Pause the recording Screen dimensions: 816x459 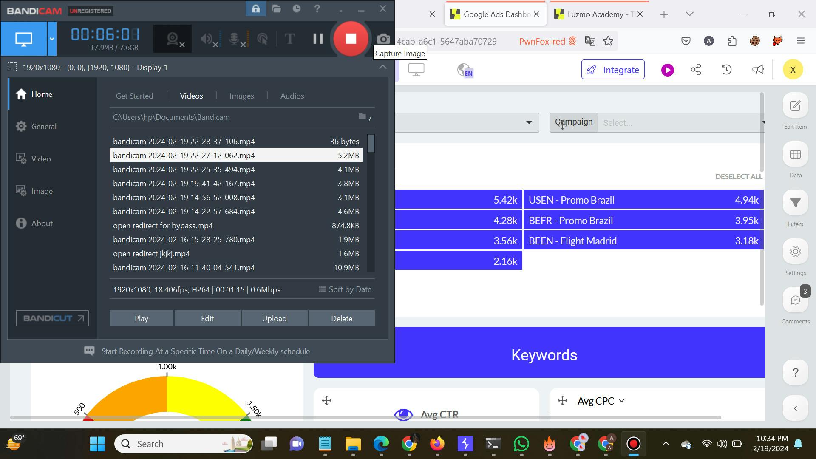point(318,39)
